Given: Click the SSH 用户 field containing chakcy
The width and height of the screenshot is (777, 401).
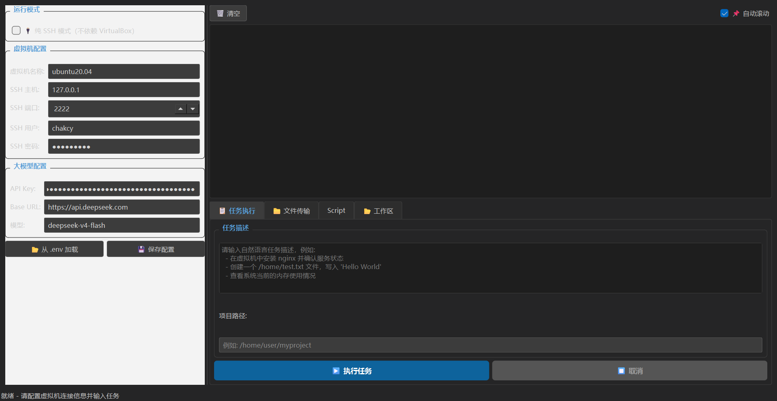Looking at the screenshot, I should (124, 128).
